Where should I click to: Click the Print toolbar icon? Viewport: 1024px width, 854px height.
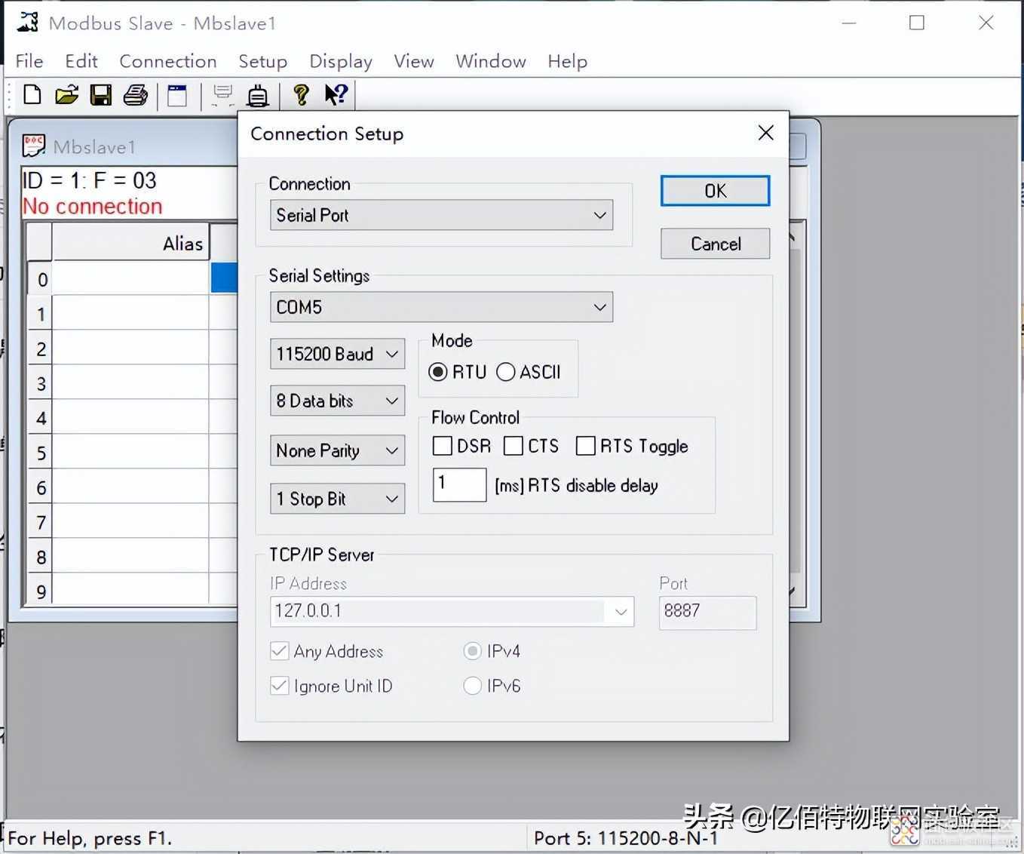point(136,95)
